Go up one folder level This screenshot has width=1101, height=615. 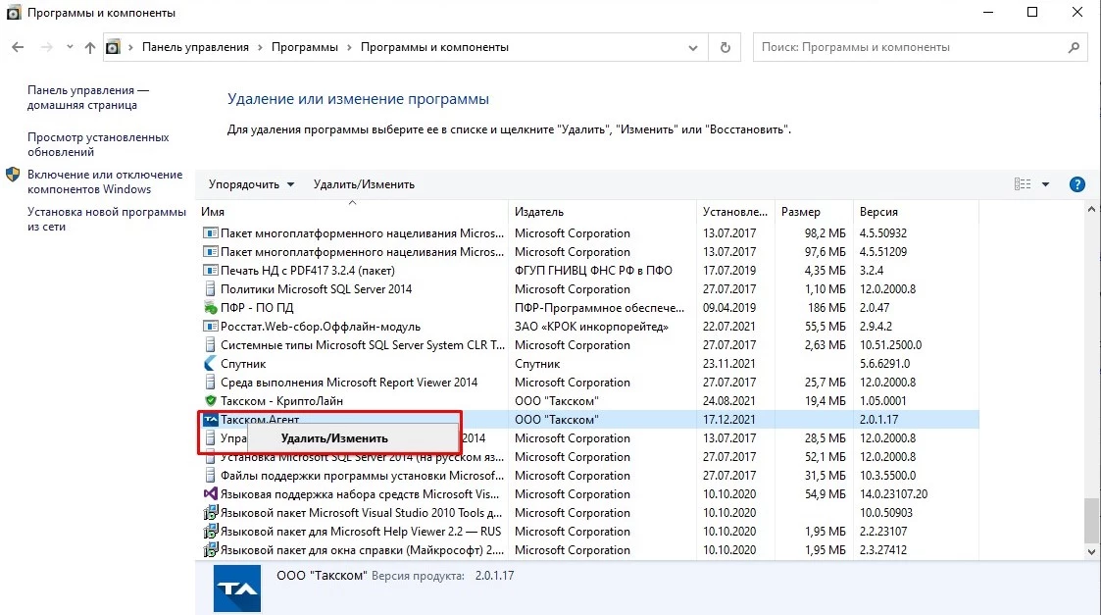coord(90,47)
